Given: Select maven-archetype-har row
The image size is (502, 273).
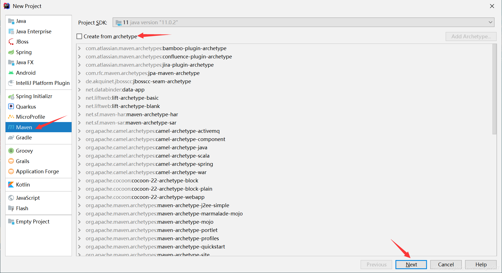Looking at the screenshot, I should coord(284,115).
